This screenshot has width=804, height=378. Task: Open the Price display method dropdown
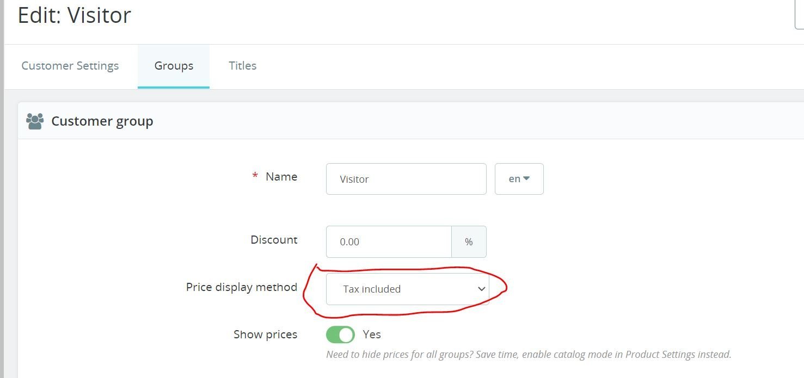407,289
